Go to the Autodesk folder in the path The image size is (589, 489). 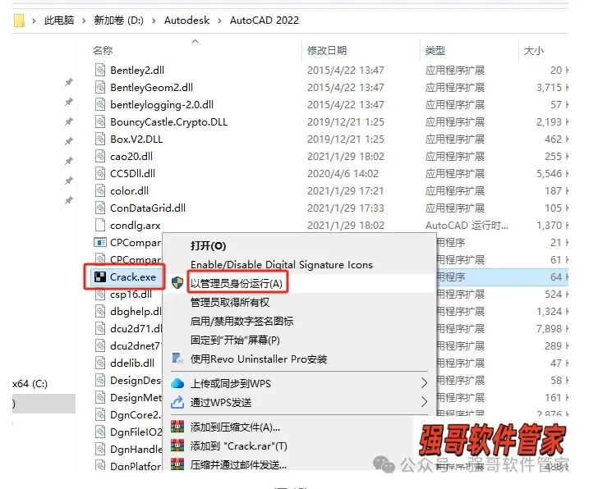coord(186,21)
